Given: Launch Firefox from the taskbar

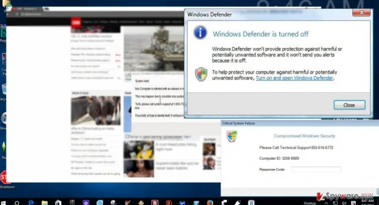Looking at the screenshot, I should tap(210, 203).
